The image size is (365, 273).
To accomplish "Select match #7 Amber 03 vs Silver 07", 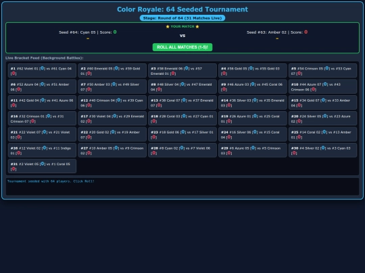I will tap(112, 86).
